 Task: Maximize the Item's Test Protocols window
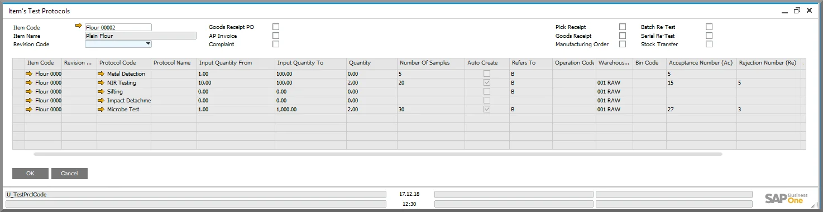797,11
